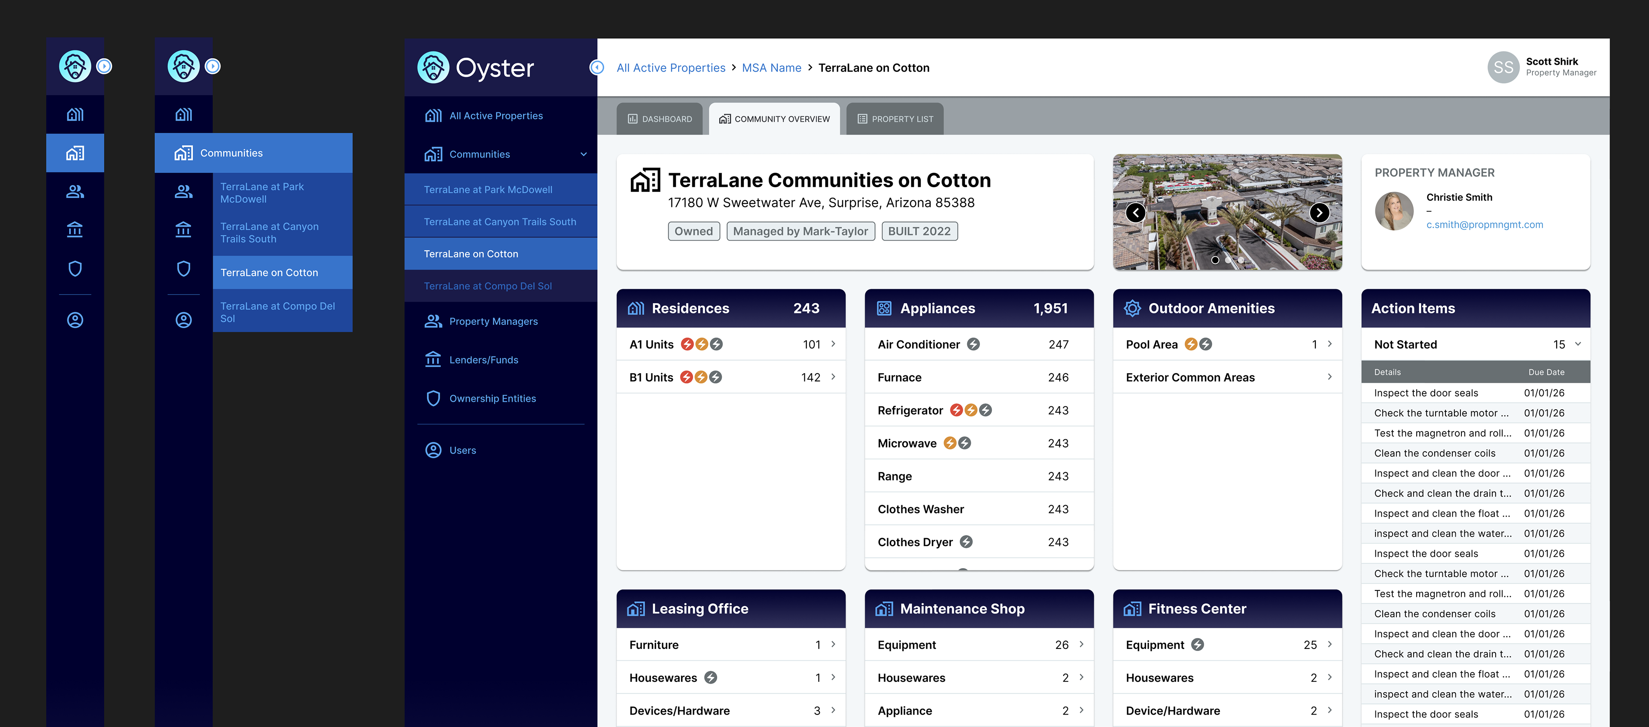Open Devices/Hardware row chevron in Leasing Office
Image resolution: width=1649 pixels, height=727 pixels.
point(833,710)
